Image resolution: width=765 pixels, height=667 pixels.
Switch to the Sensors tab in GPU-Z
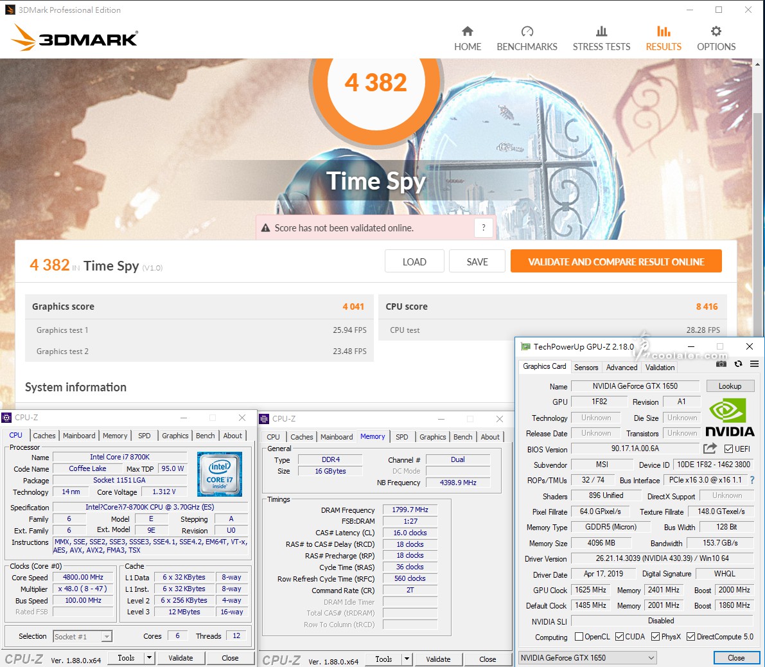pos(586,368)
